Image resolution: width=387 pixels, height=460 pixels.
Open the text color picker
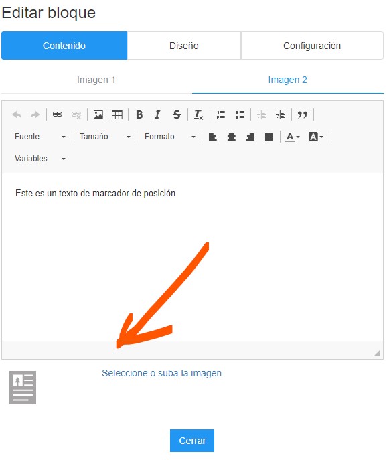[x=293, y=137]
